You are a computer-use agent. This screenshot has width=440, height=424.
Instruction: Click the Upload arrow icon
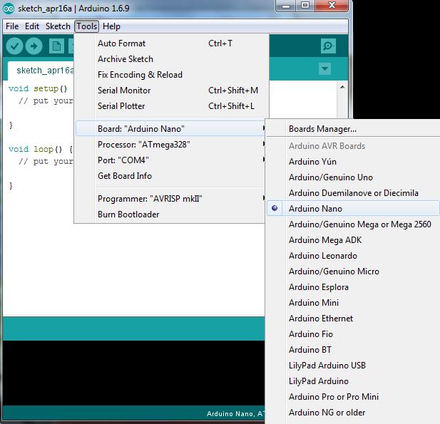[x=34, y=46]
